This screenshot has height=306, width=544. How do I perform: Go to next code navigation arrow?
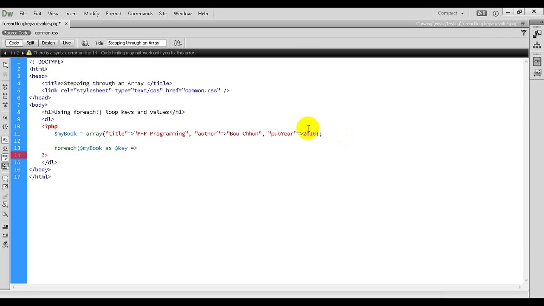[x=23, y=53]
